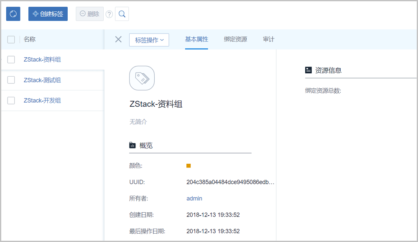
Task: Switch to the 绑定资源 tab
Action: click(x=235, y=39)
